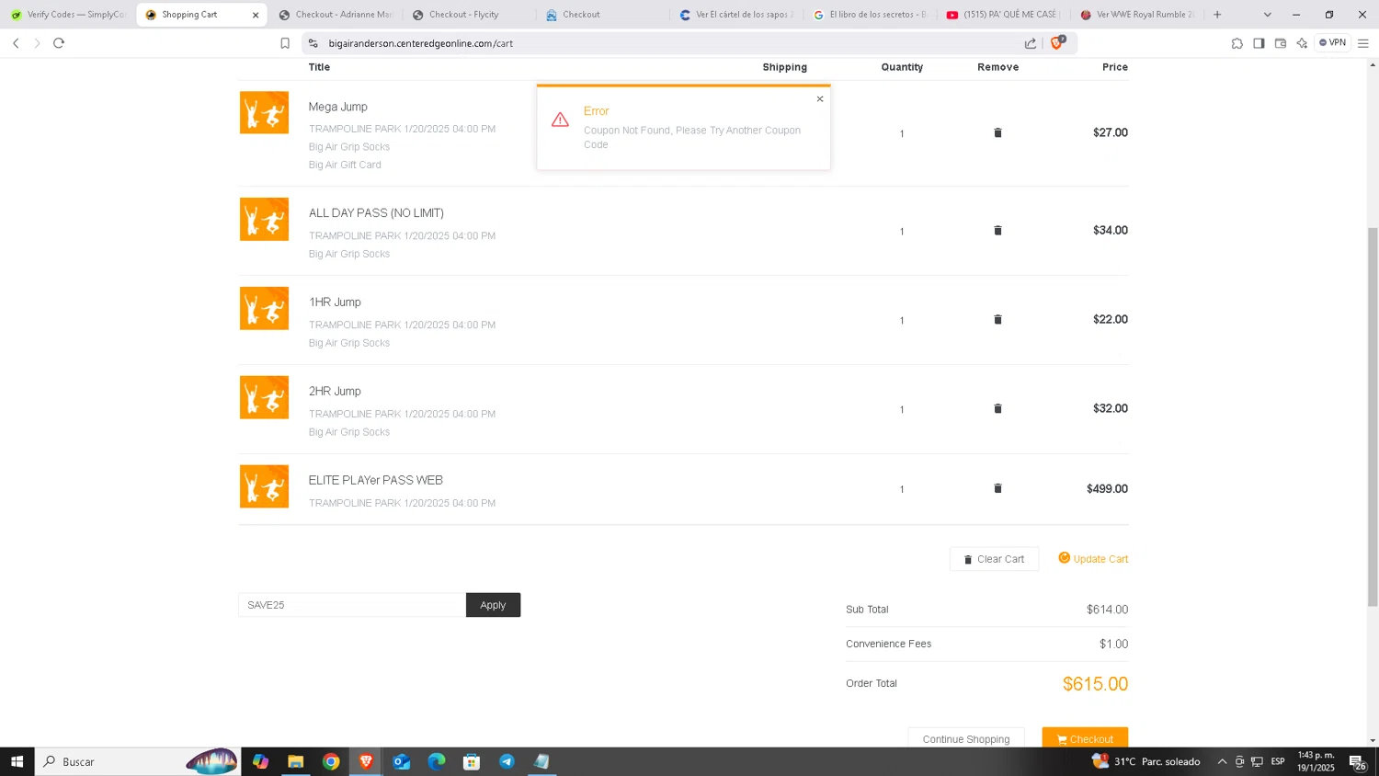Open the ALL DAY PASS product thumbnail
The width and height of the screenshot is (1379, 776).
tap(264, 219)
